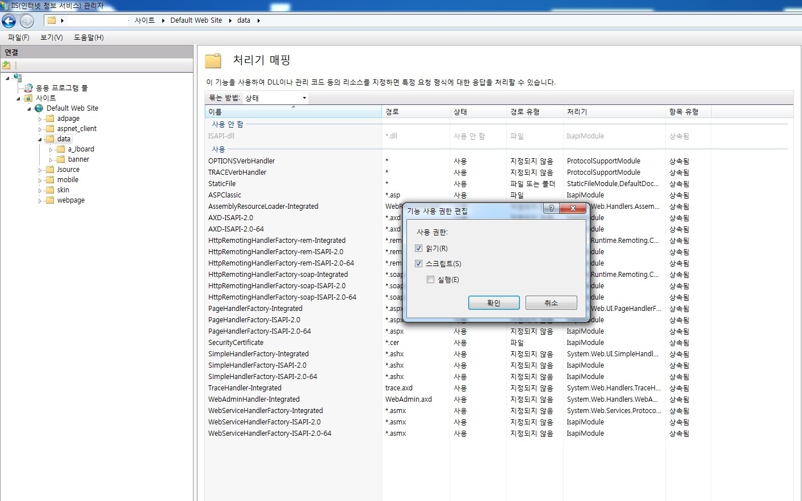
Task: Select the server node icon in the tree
Action: pyautogui.click(x=18, y=77)
